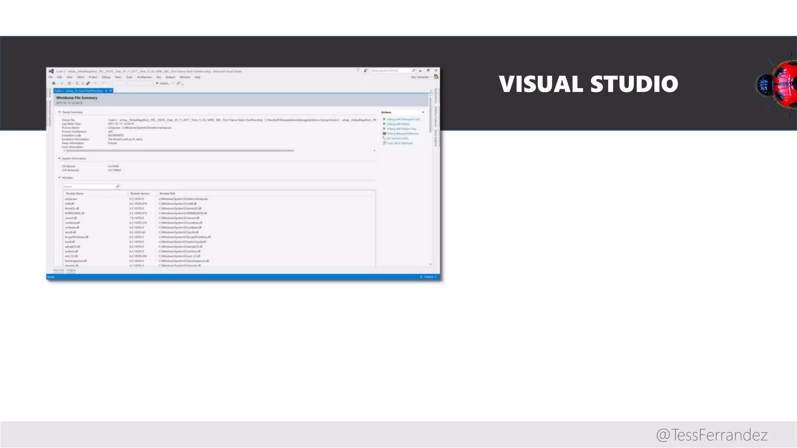Click Debug with Native Only action link
The image size is (797, 448).
pyautogui.click(x=401, y=129)
